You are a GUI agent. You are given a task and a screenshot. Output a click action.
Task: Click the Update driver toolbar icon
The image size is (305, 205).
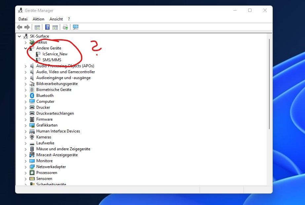pyautogui.click(x=65, y=27)
